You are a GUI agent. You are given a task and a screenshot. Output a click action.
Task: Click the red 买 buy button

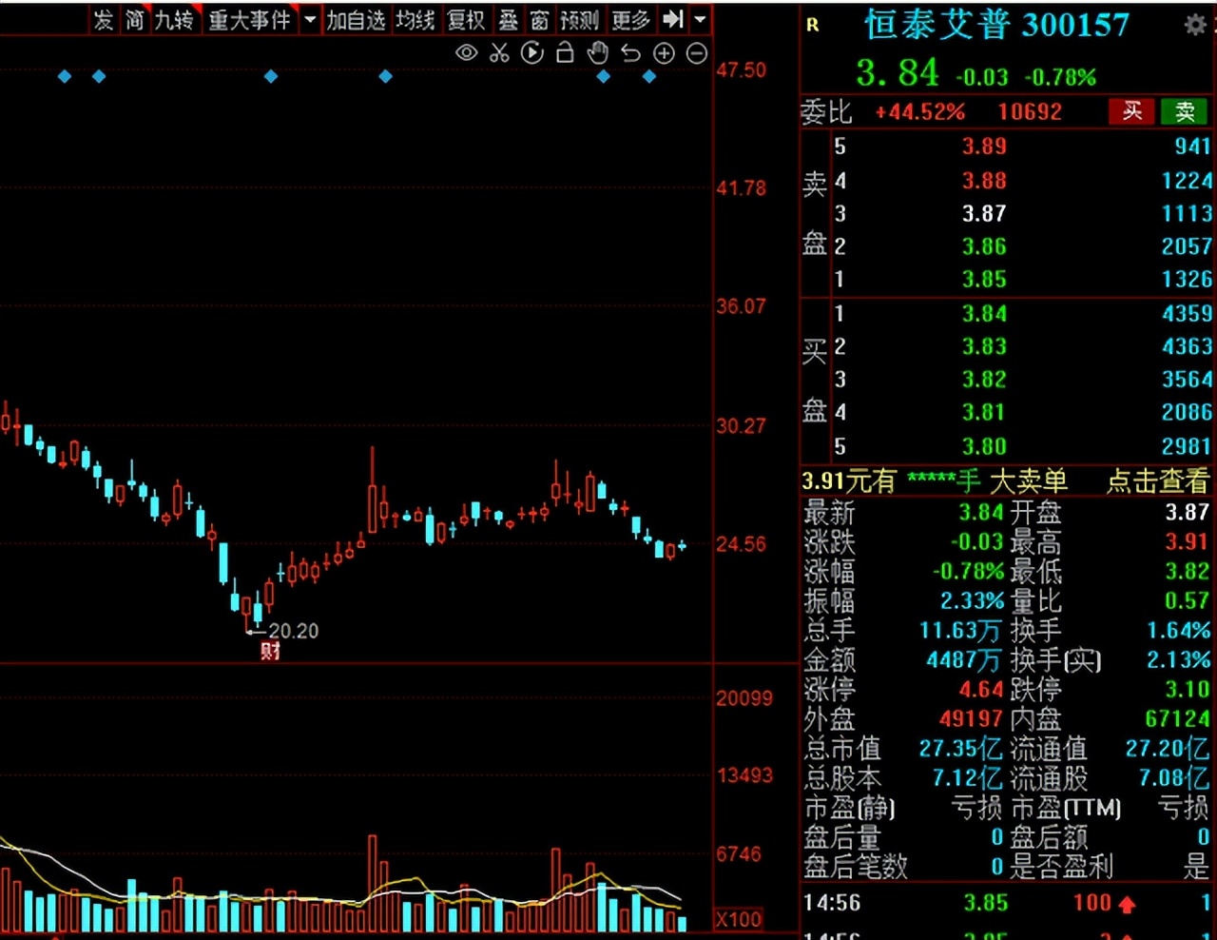pyautogui.click(x=1131, y=111)
